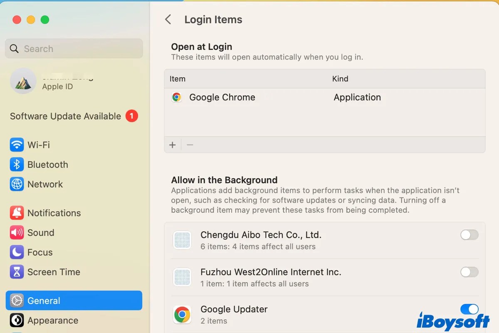Click the Appearance icon in sidebar

tap(17, 320)
